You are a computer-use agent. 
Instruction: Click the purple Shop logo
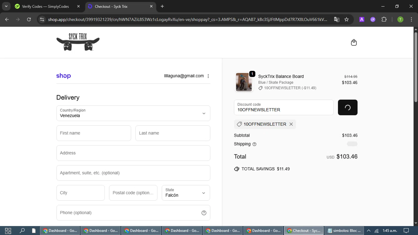[64, 76]
